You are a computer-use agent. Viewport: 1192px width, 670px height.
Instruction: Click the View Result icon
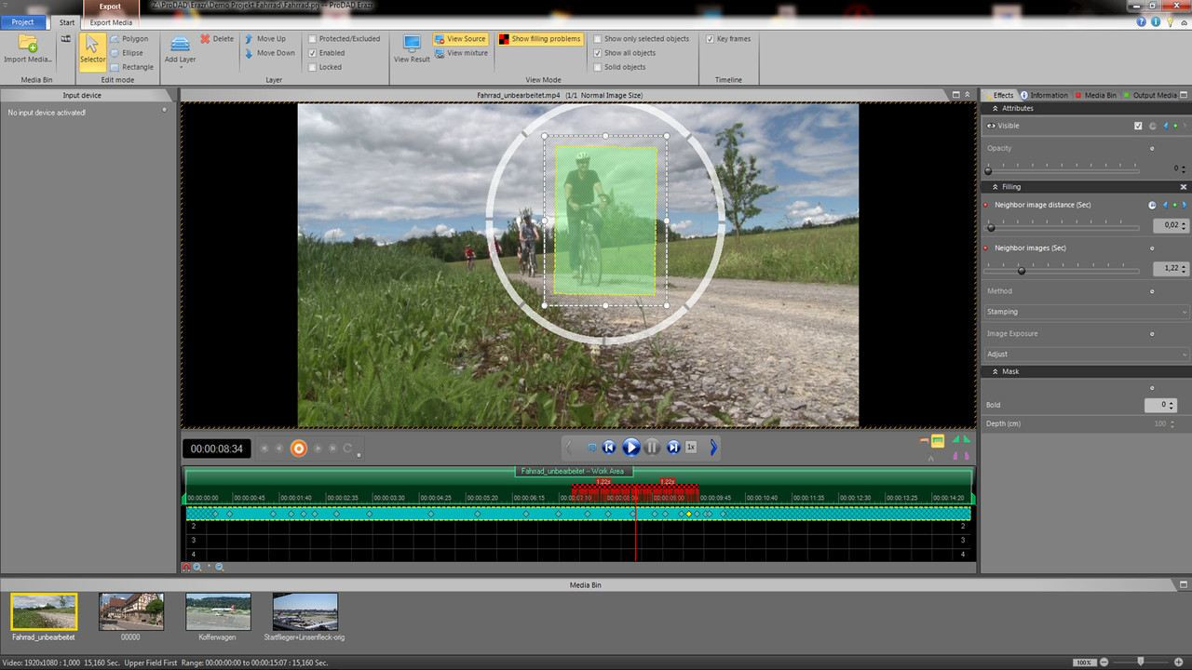(x=412, y=45)
